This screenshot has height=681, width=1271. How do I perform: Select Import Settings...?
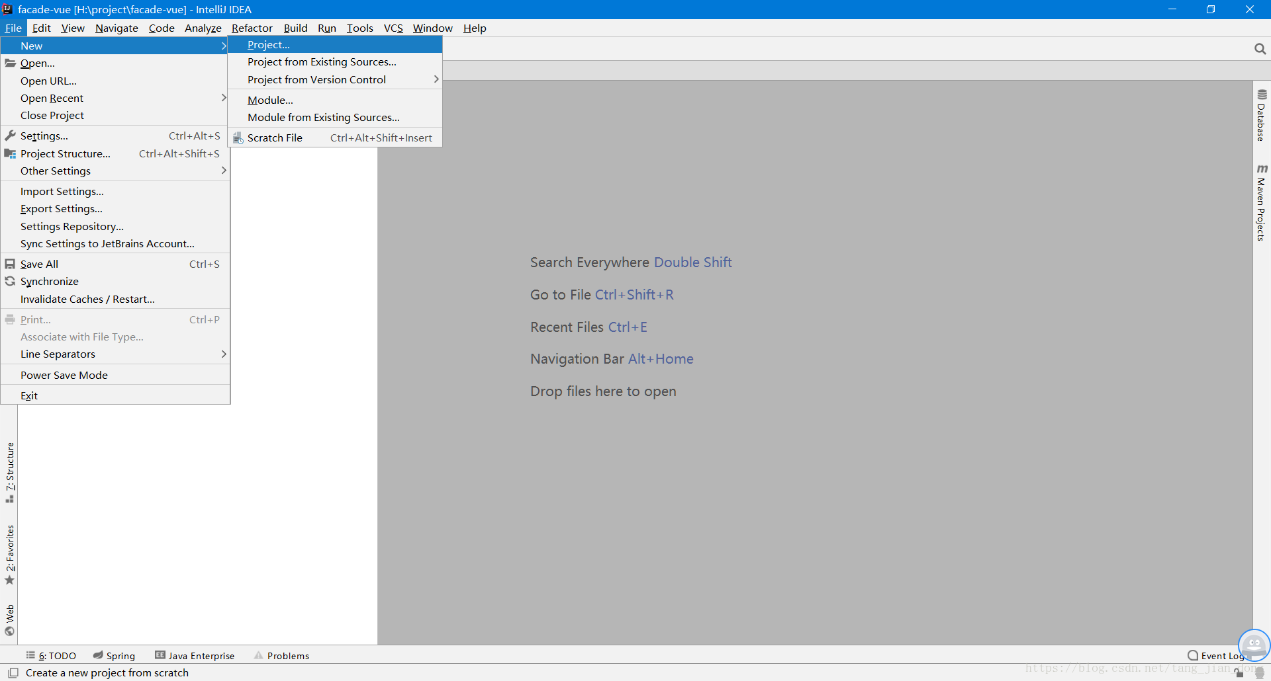pyautogui.click(x=115, y=191)
